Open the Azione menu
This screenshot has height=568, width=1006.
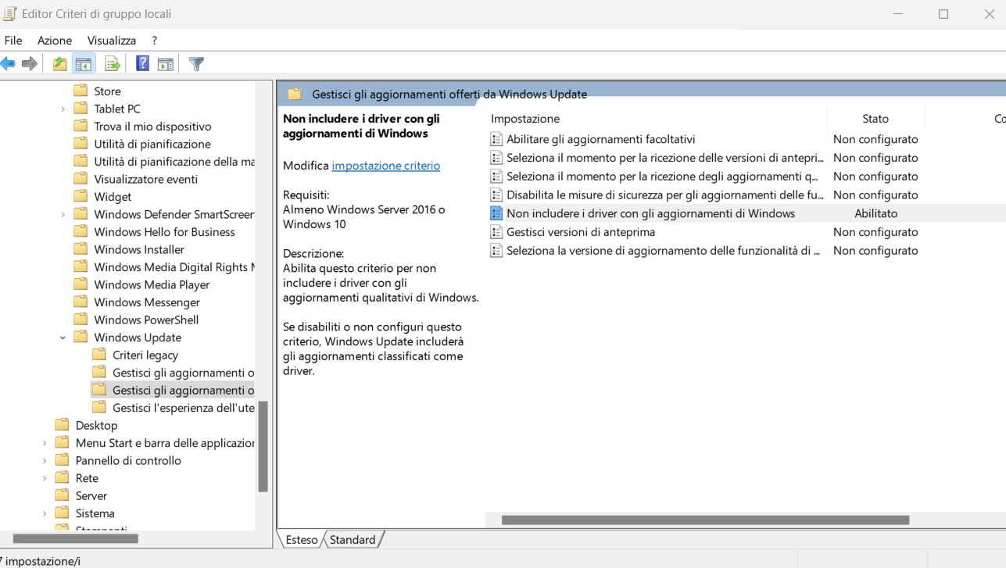(55, 41)
